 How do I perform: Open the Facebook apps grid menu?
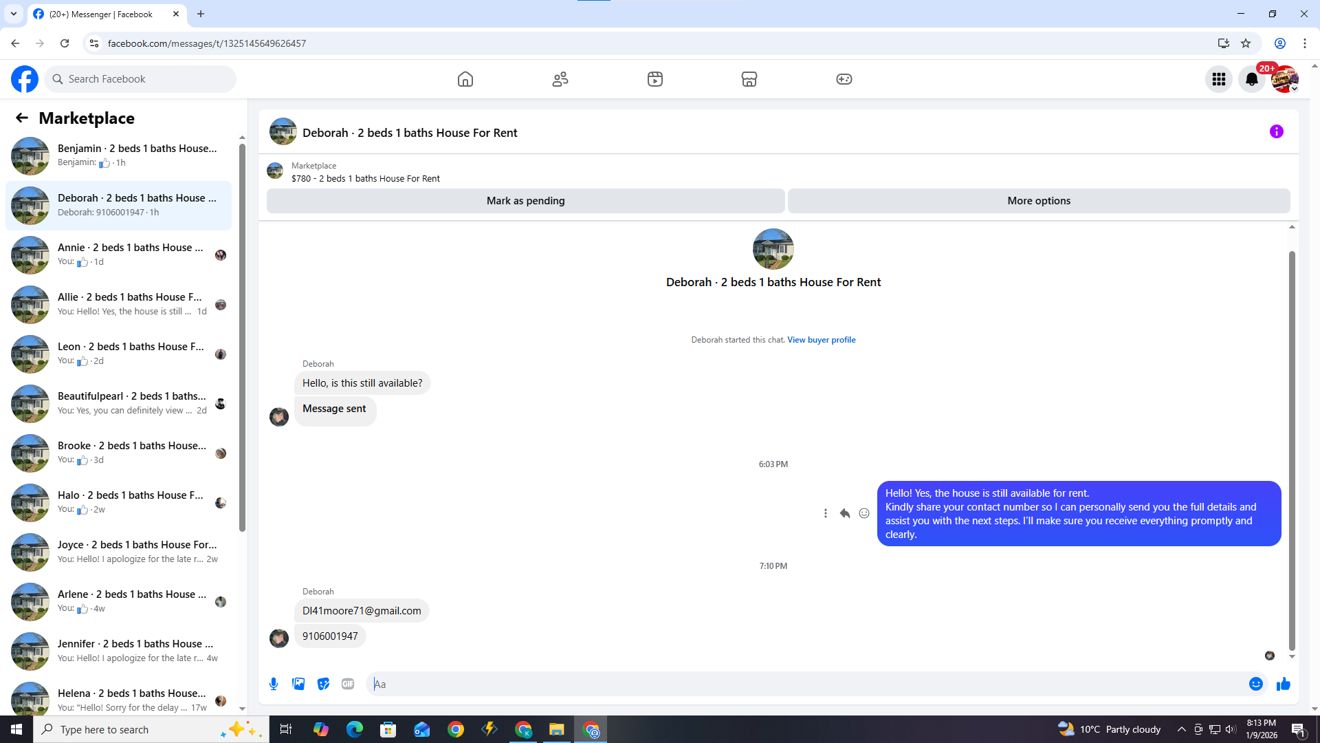point(1218,79)
